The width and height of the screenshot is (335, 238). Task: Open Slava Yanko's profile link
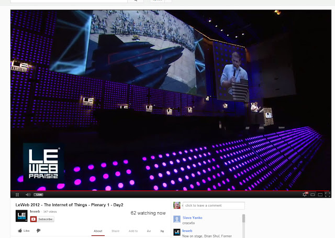[x=192, y=218]
